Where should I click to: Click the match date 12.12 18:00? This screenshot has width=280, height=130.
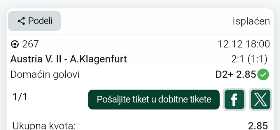[244, 44]
